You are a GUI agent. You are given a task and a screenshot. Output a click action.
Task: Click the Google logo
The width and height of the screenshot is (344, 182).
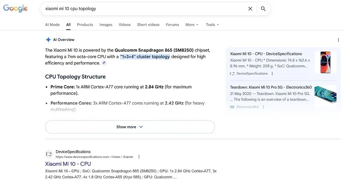coord(15,8)
